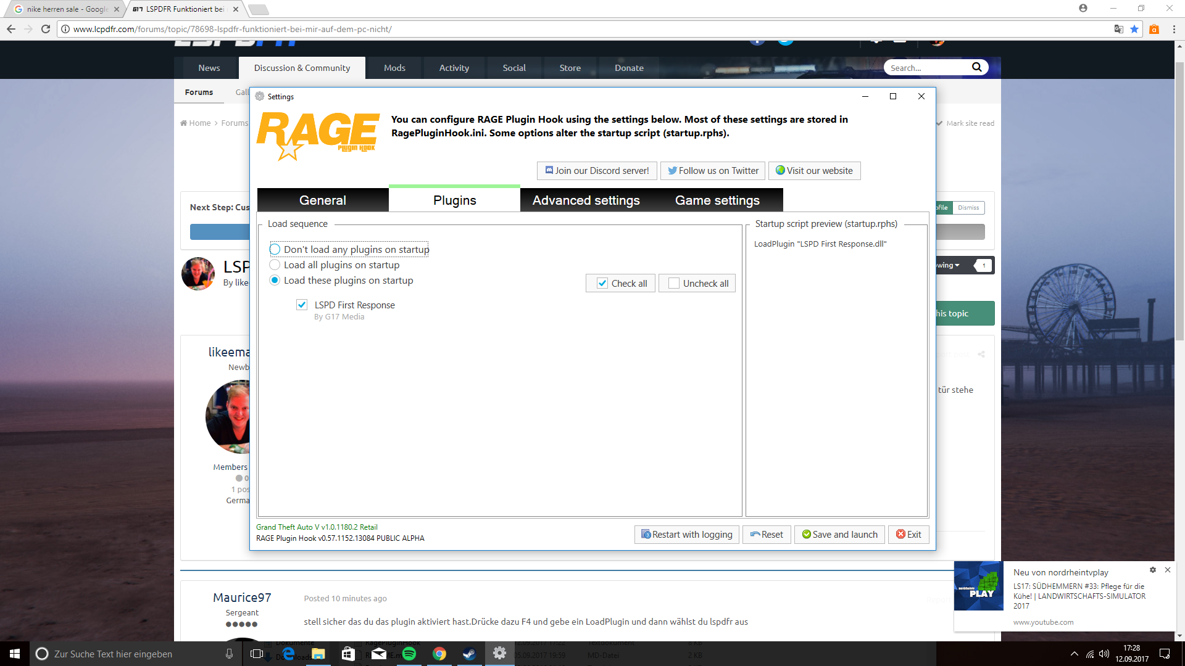Reload the browser page
This screenshot has width=1185, height=666.
pos(46,29)
